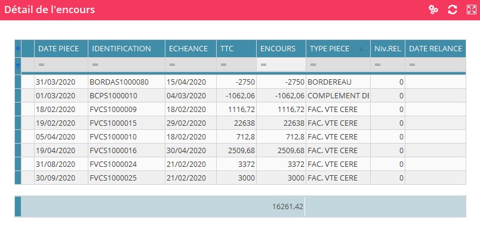Select the FVCS1000024 invoice row

point(241,164)
